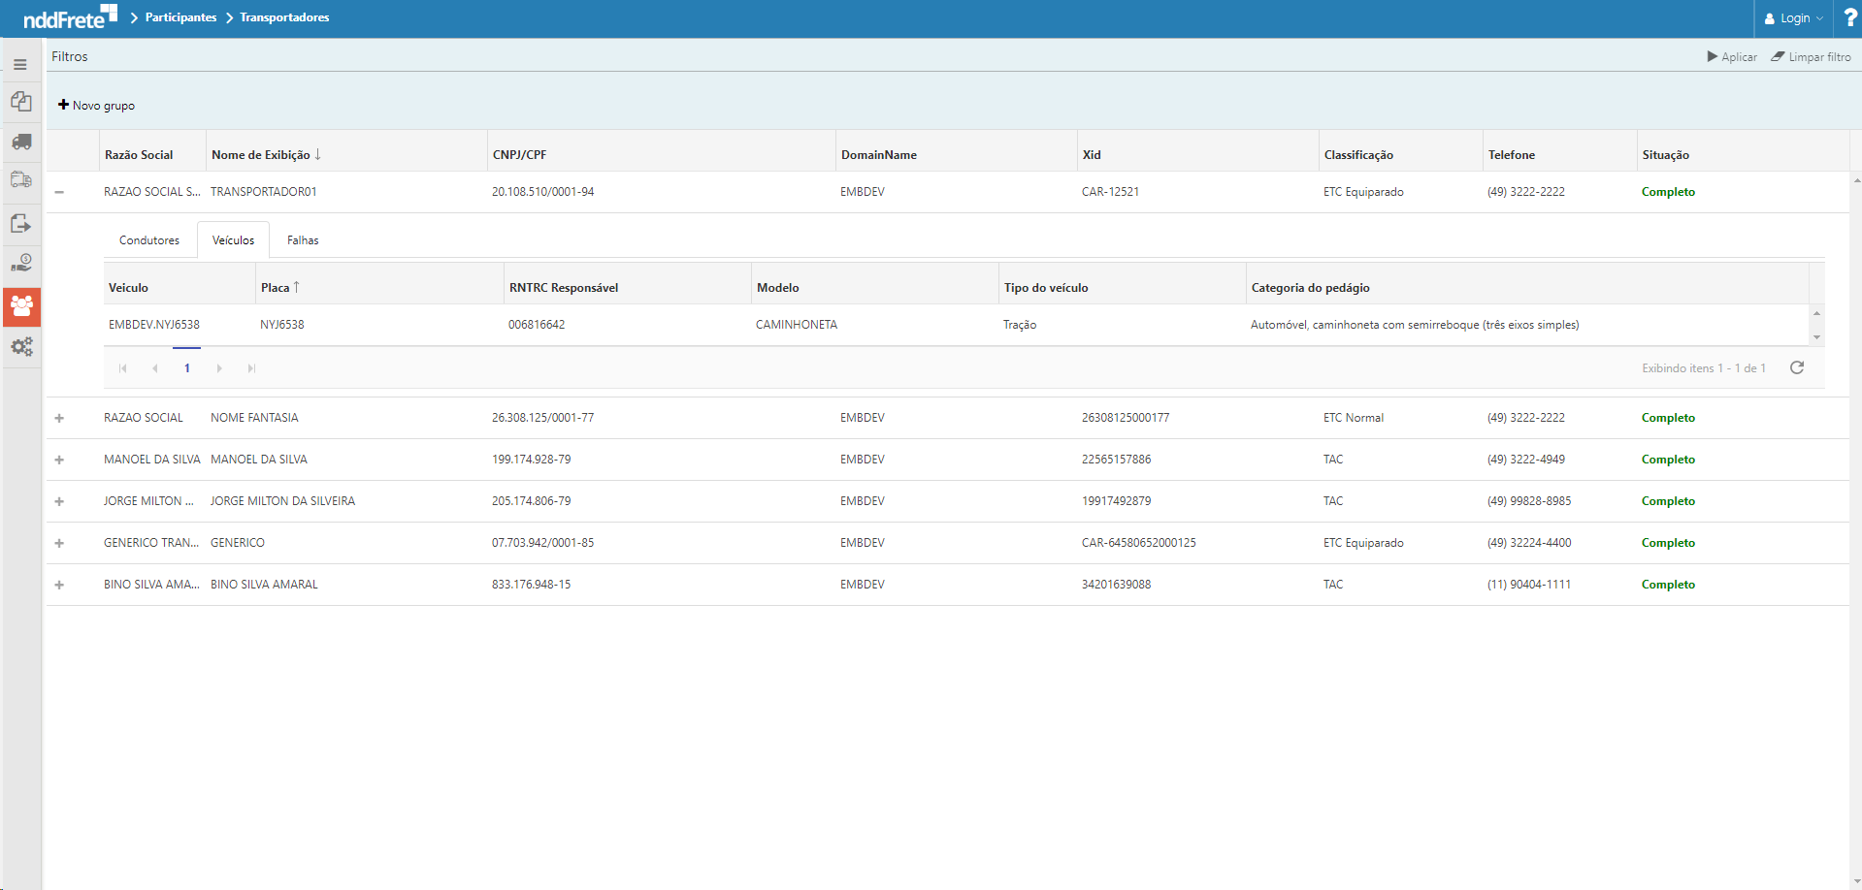The width and height of the screenshot is (1862, 890).
Task: Click the help question mark icon
Action: (x=1849, y=17)
